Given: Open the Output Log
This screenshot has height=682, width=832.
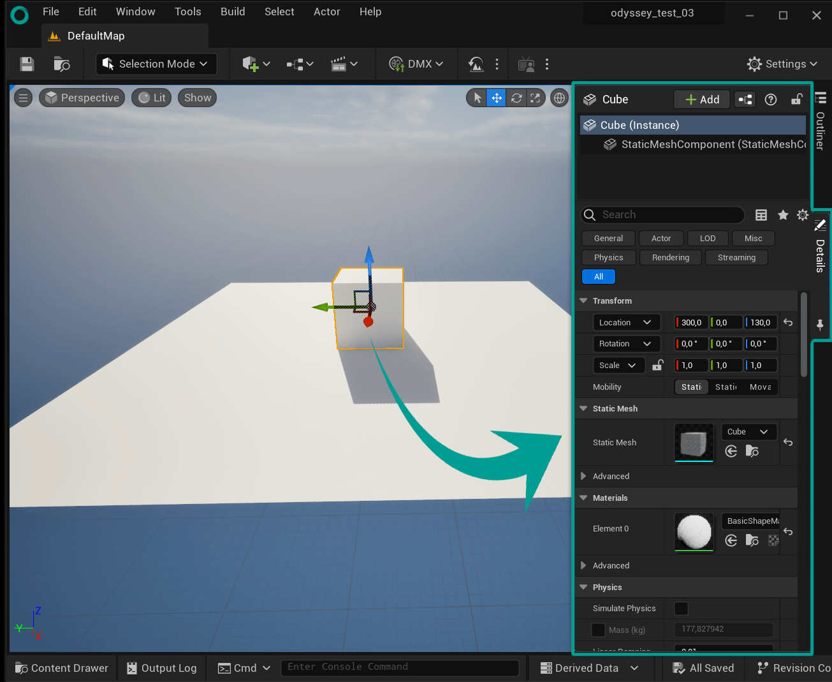Looking at the screenshot, I should coord(162,668).
